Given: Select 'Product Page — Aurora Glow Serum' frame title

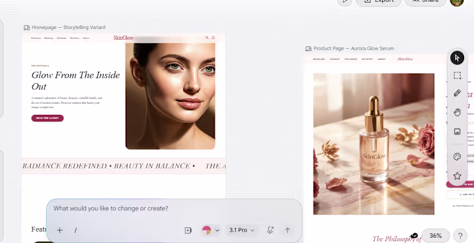Looking at the screenshot, I should (354, 49).
